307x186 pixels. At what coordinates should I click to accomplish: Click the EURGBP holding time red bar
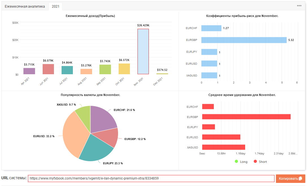(x=246, y=117)
